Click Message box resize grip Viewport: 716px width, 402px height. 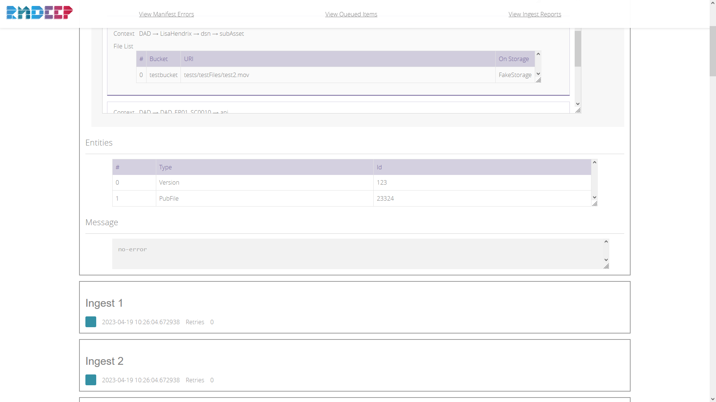click(x=606, y=267)
